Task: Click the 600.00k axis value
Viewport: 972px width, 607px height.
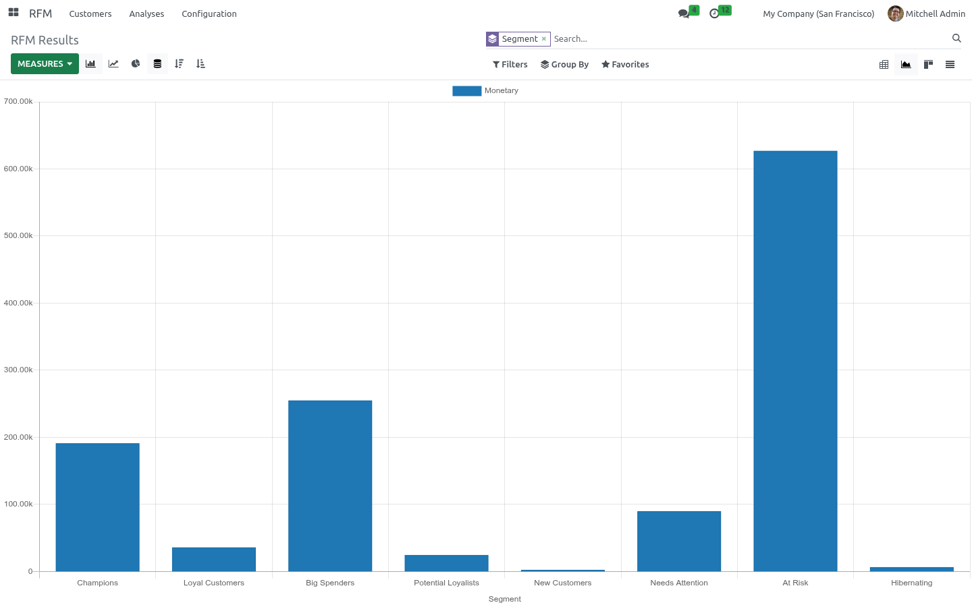Action: [x=18, y=169]
